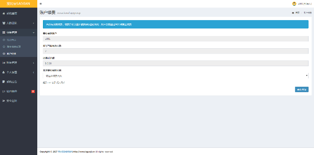Click the a001 username in the top bar

[x=304, y=4]
